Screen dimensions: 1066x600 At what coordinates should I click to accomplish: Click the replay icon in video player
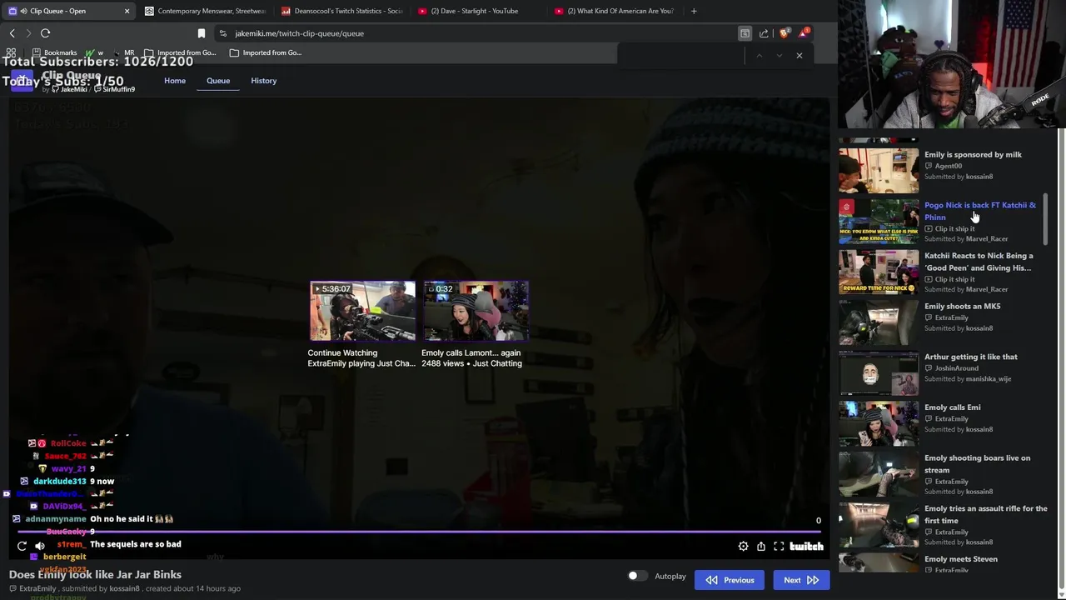pos(22,546)
